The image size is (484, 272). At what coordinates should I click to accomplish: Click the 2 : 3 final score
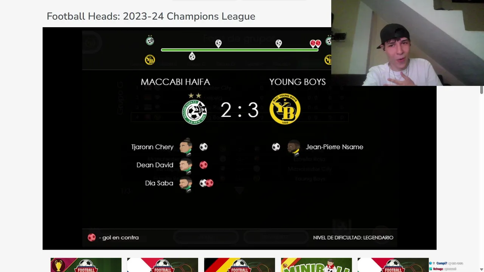point(239,110)
